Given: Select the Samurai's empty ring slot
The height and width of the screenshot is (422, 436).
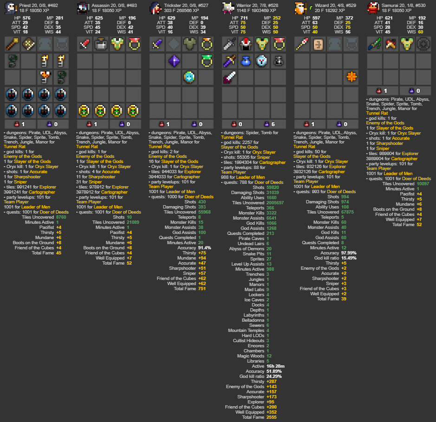Looking at the screenshot, I should (x=423, y=44).
